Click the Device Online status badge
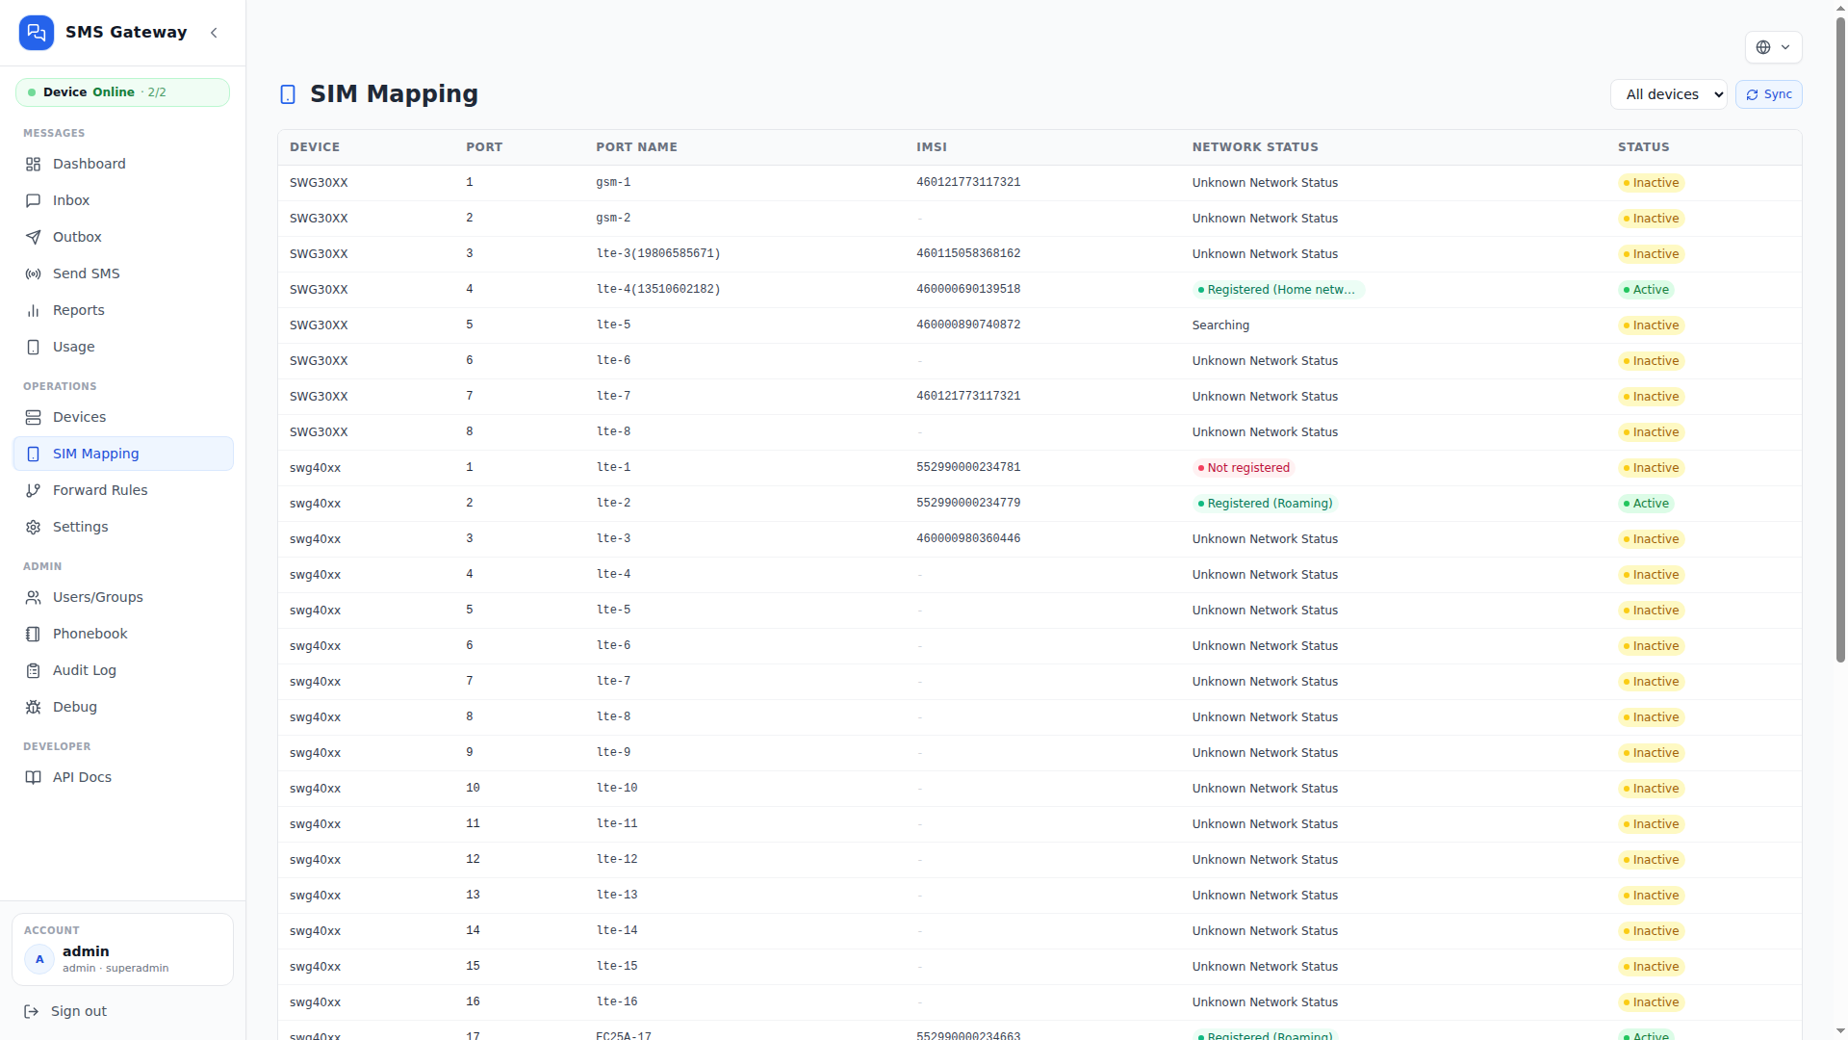1848x1040 pixels. [122, 92]
